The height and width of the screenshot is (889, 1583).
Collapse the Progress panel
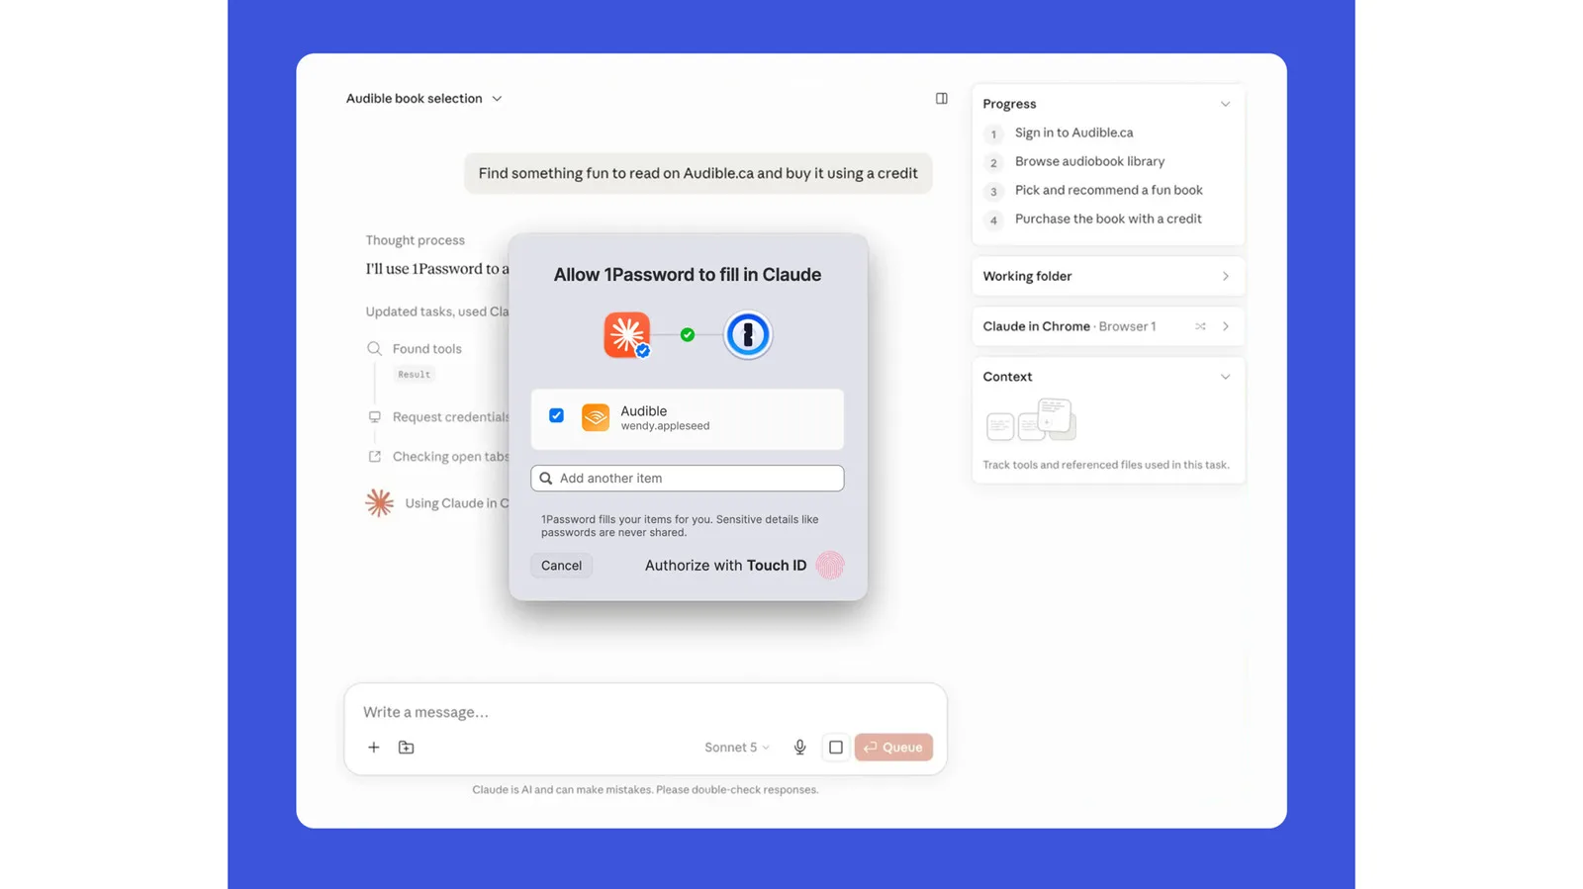pyautogui.click(x=1225, y=104)
